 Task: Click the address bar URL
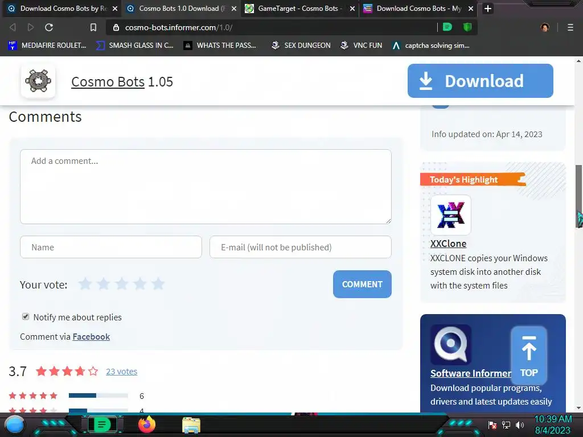(179, 27)
